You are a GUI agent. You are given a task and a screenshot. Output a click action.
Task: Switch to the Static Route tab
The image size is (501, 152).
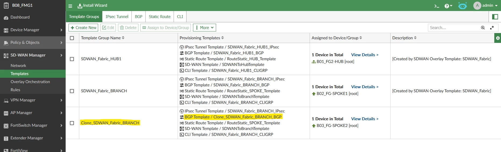pos(160,17)
